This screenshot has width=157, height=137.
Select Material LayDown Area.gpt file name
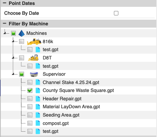pyautogui.click(x=72, y=107)
